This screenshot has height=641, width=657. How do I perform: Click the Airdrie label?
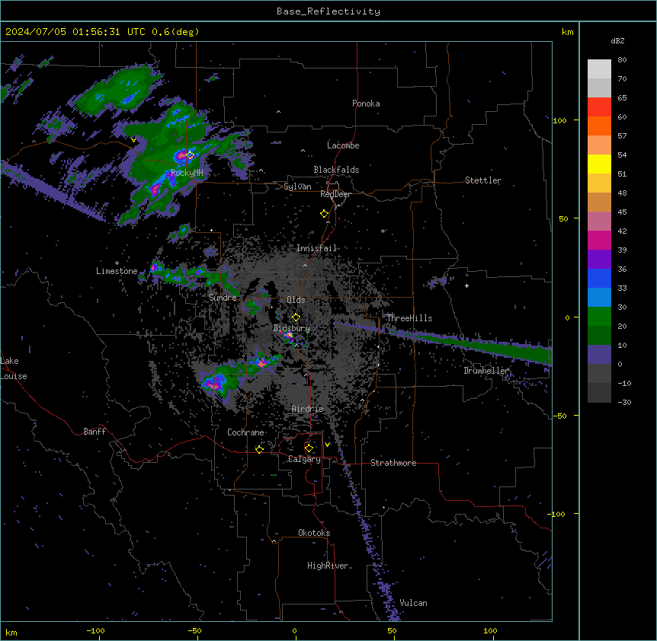(x=308, y=409)
